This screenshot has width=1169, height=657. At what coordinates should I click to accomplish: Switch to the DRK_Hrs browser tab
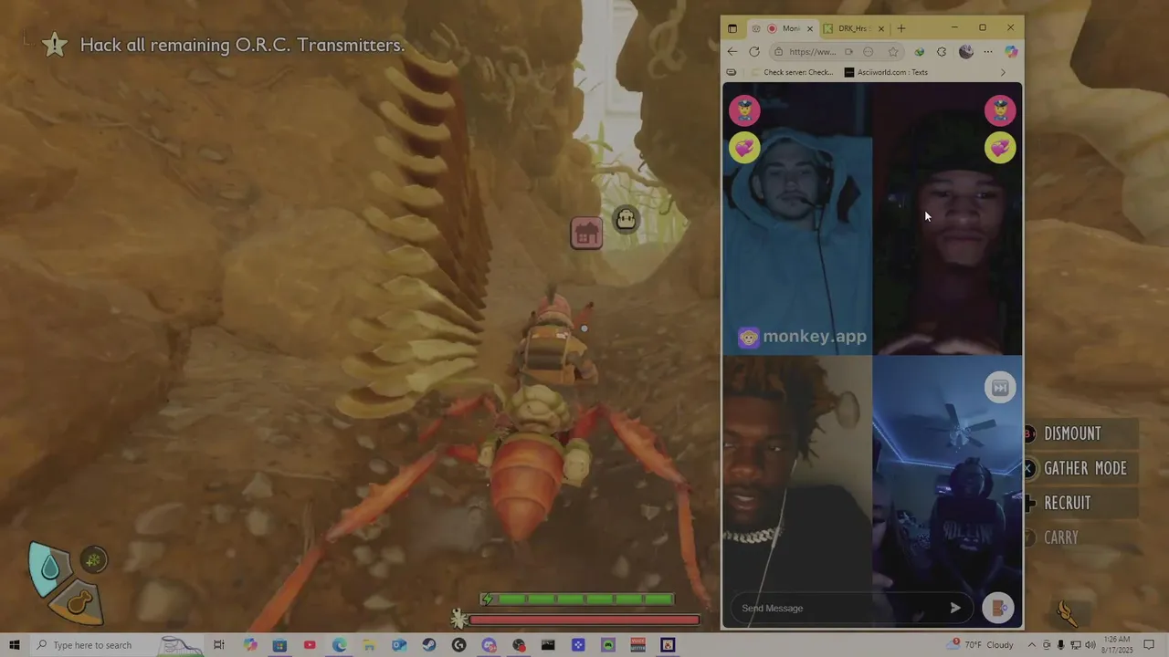(853, 28)
